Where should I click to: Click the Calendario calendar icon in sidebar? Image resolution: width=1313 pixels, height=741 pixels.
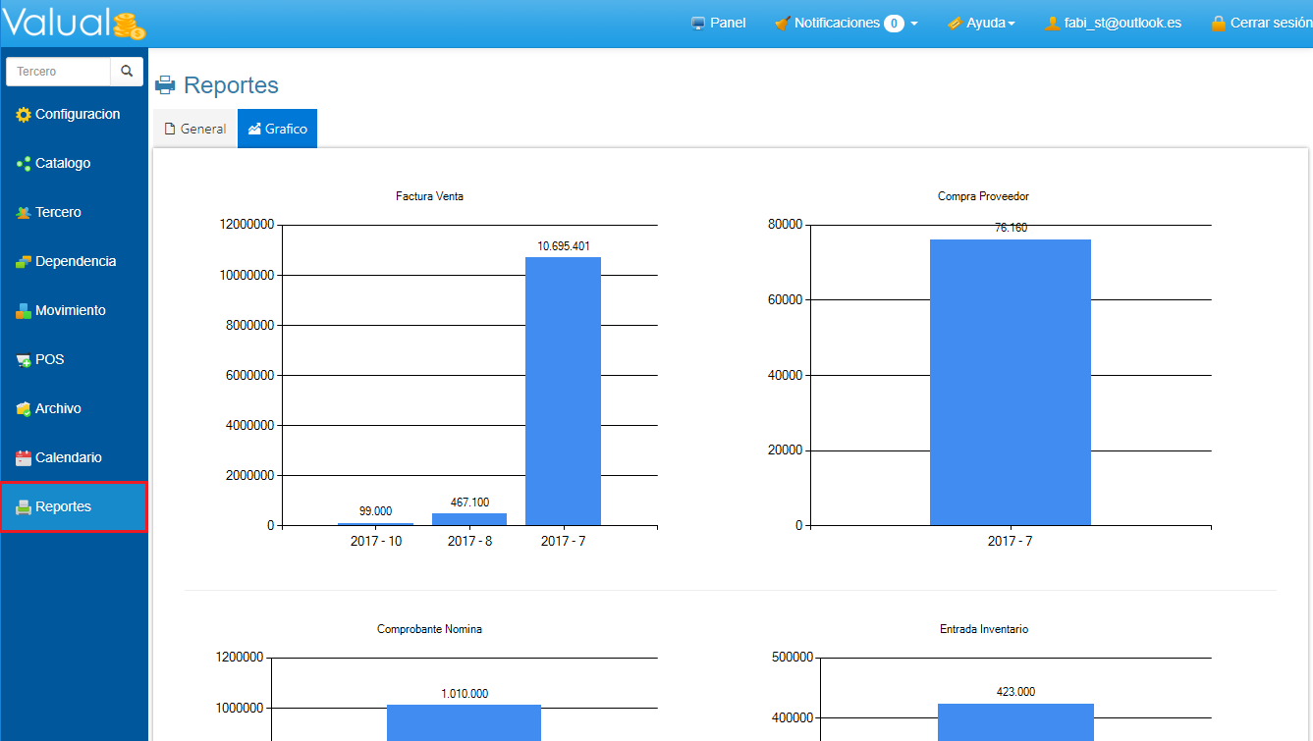24,458
